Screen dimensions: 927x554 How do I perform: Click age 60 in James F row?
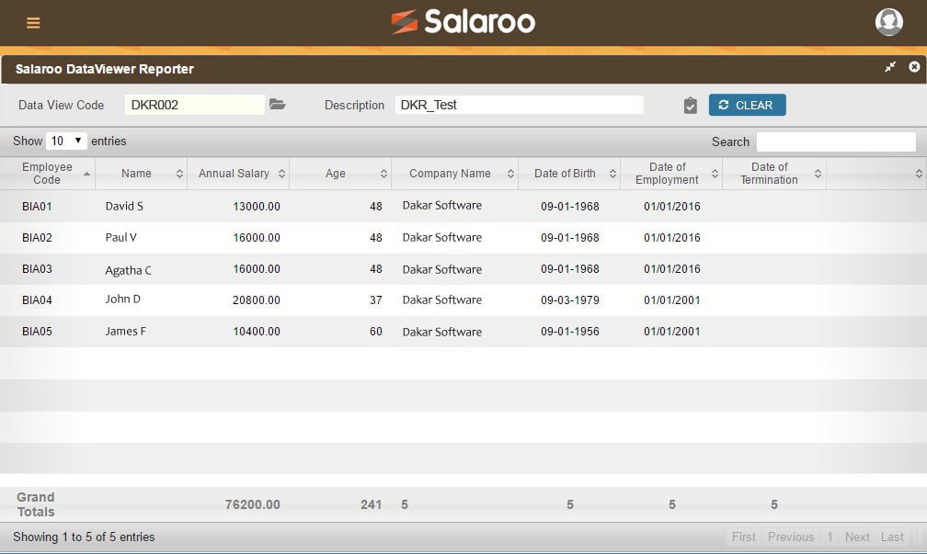[x=376, y=332]
